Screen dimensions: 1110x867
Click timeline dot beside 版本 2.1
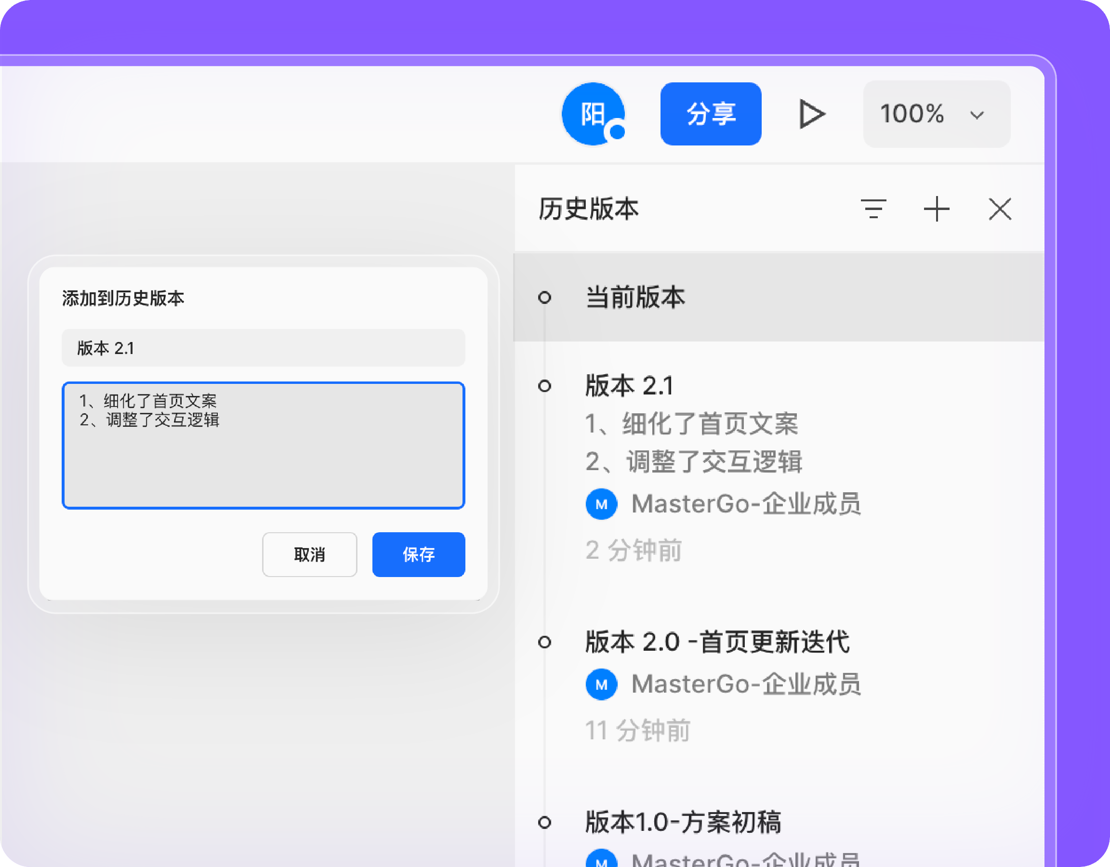(544, 386)
